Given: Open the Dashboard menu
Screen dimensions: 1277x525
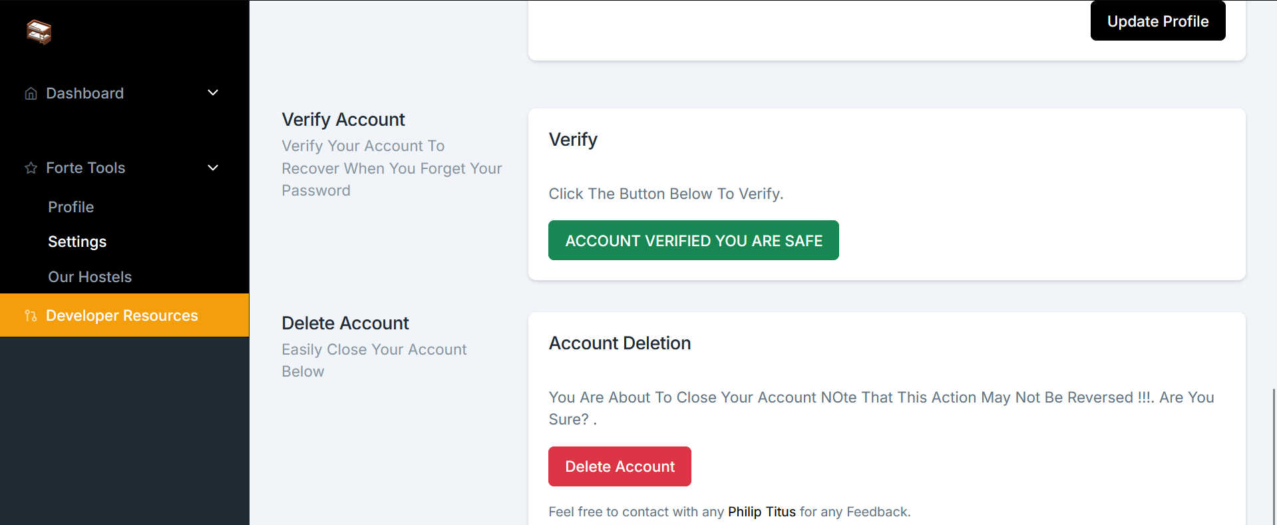Looking at the screenshot, I should 85,93.
